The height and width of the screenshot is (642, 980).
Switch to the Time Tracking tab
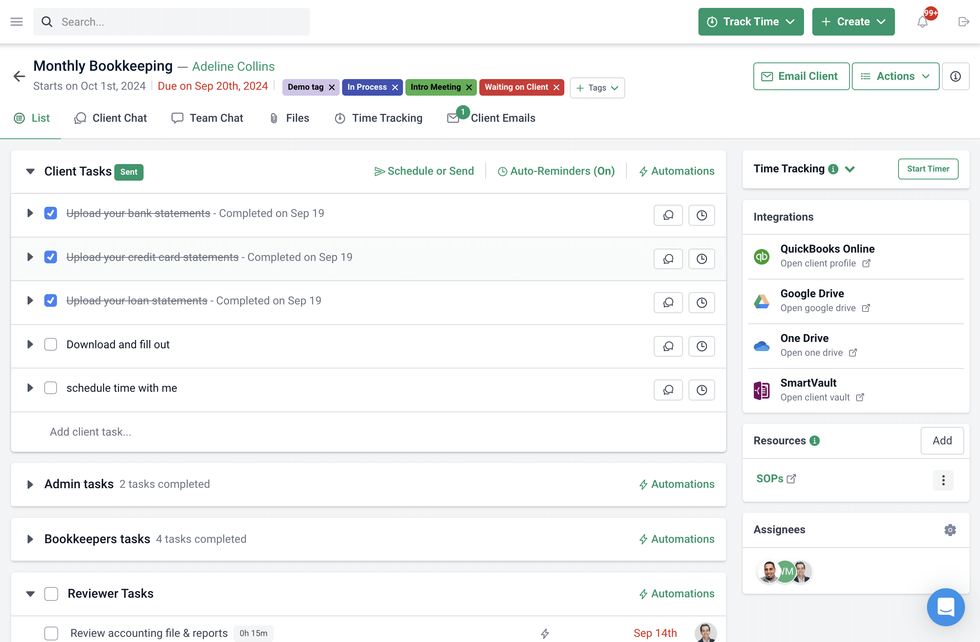[378, 118]
